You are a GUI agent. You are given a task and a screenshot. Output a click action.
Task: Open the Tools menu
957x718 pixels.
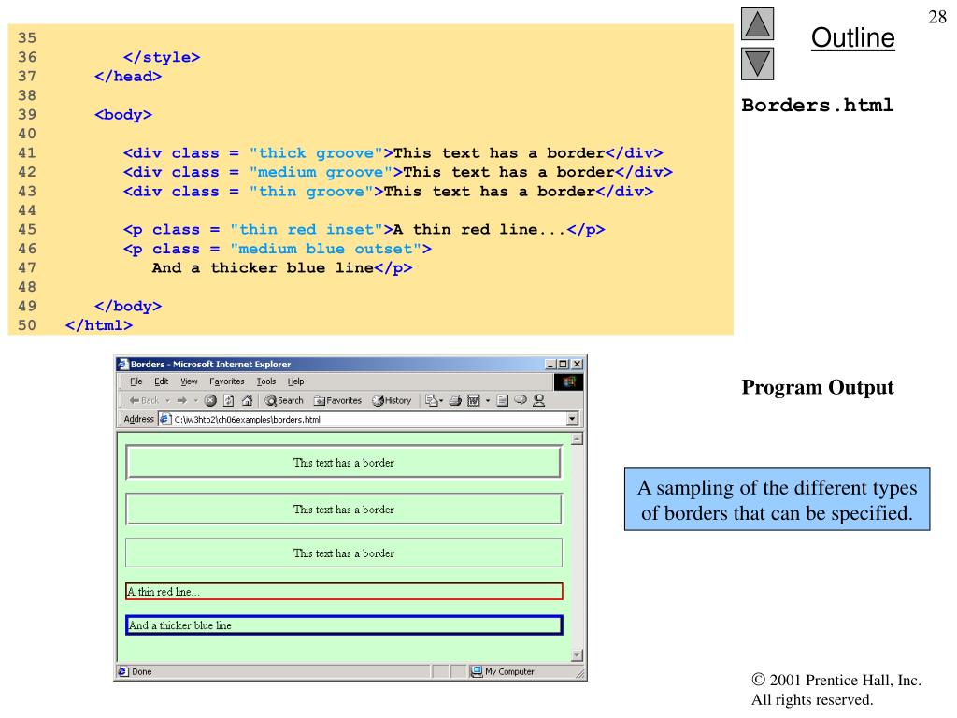click(266, 381)
